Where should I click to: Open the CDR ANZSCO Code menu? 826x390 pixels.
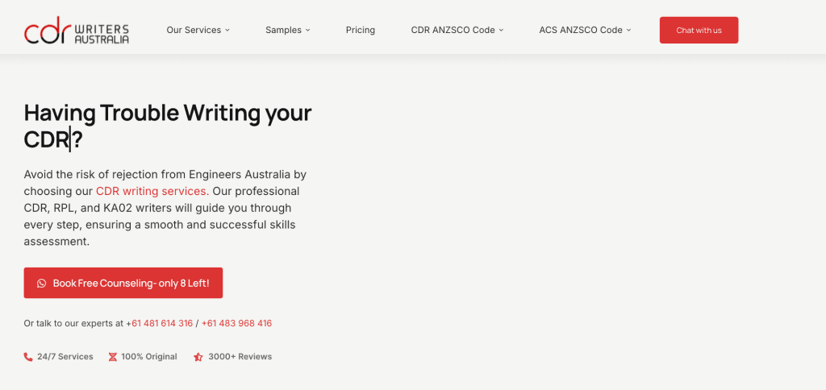coord(457,30)
